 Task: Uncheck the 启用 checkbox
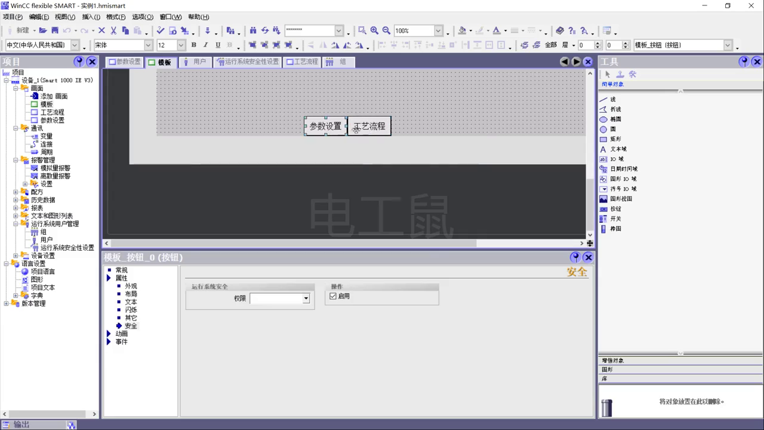tap(333, 296)
